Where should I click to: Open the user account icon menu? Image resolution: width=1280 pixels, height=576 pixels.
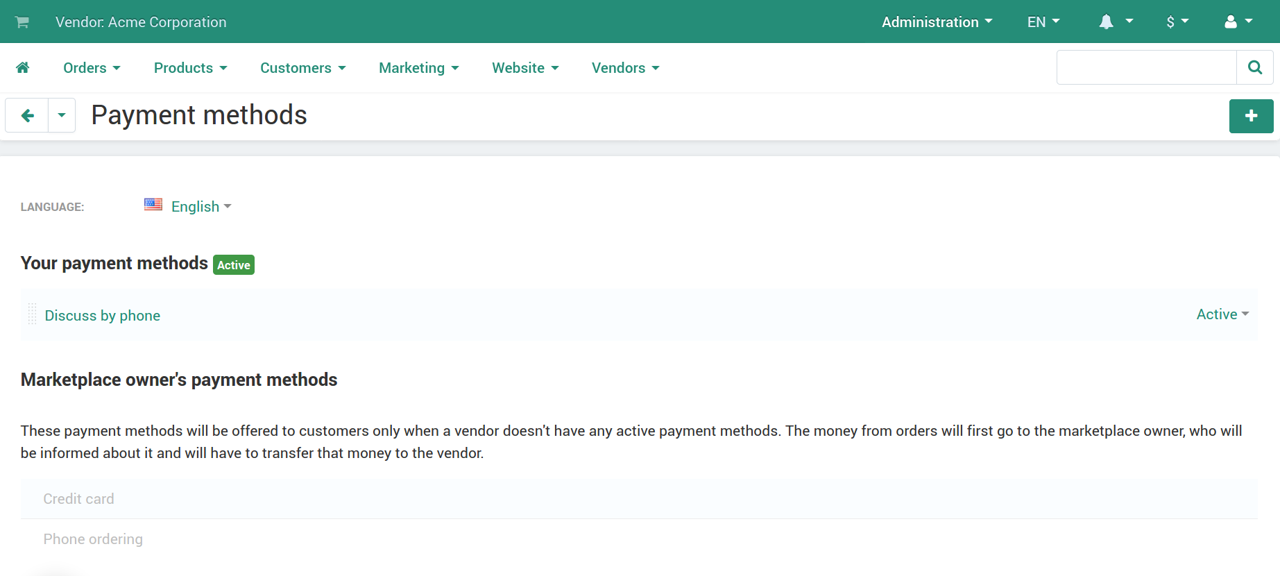(1238, 22)
